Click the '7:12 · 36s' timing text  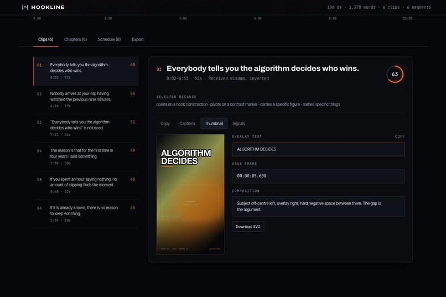[60, 135]
